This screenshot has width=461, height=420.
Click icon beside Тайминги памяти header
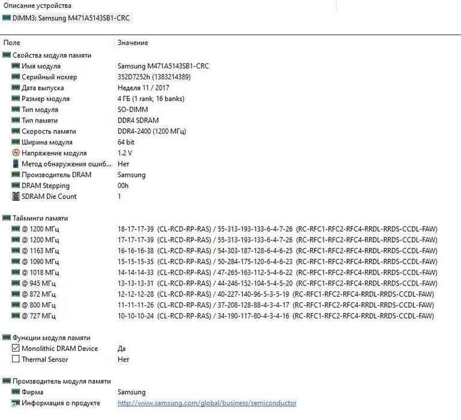point(7,218)
